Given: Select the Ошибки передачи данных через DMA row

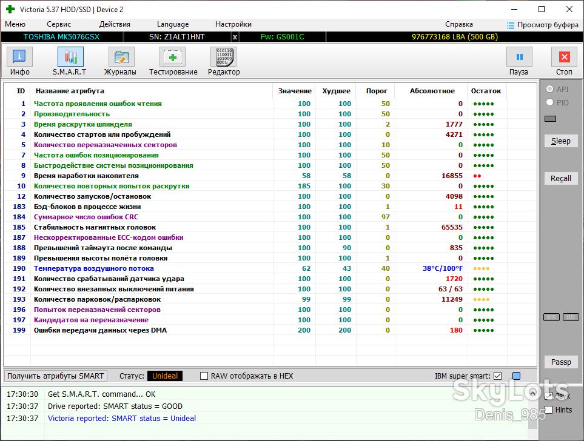Looking at the screenshot, I should point(270,330).
